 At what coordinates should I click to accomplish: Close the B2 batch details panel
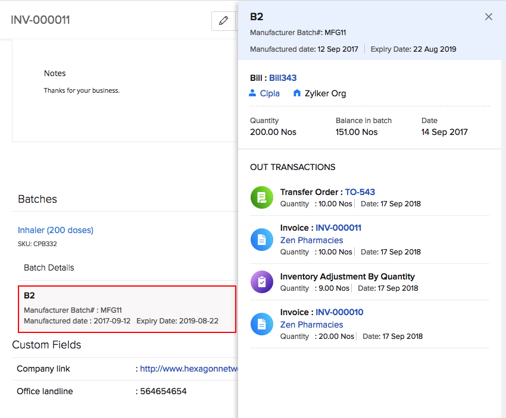pos(489,17)
